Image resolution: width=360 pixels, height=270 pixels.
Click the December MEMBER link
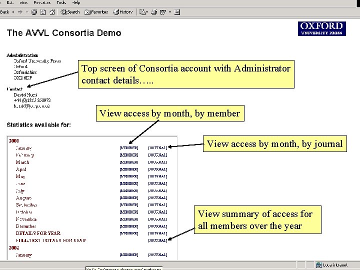[x=129, y=226]
